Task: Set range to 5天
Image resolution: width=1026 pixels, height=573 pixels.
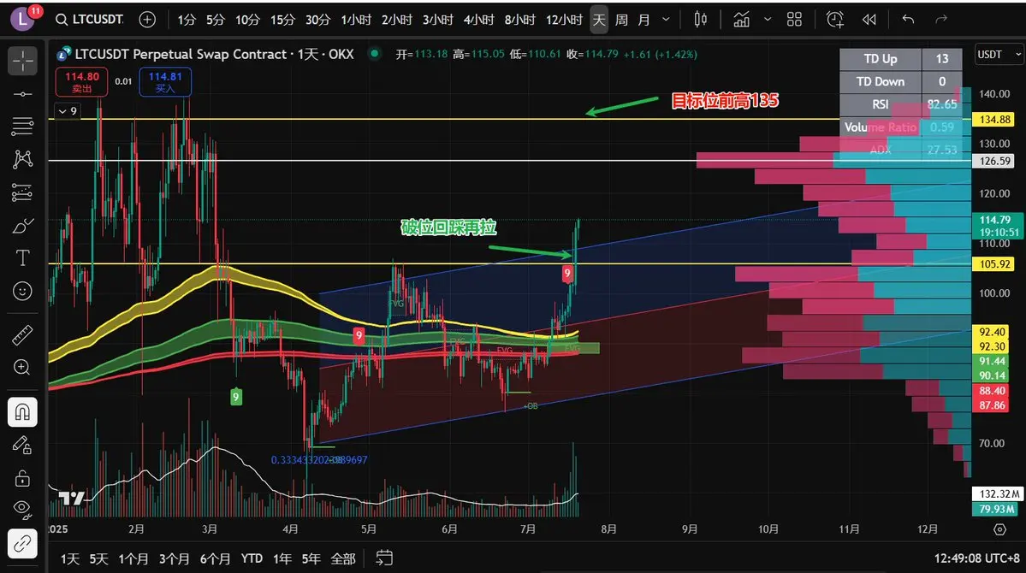Action: (x=98, y=558)
